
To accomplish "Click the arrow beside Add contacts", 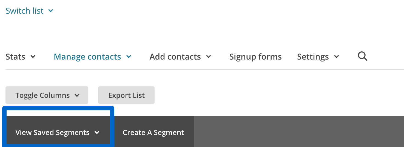I will click(x=209, y=57).
